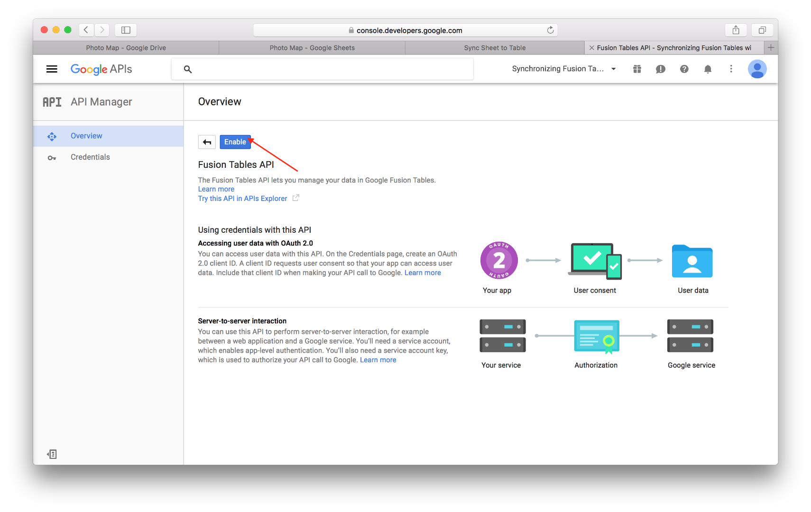Open the account menu via the avatar
This screenshot has width=811, height=512.
coord(757,69)
